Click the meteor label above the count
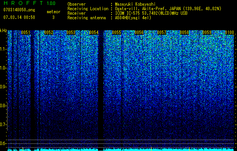The height and width of the screenshot is (151, 237). click(x=54, y=12)
